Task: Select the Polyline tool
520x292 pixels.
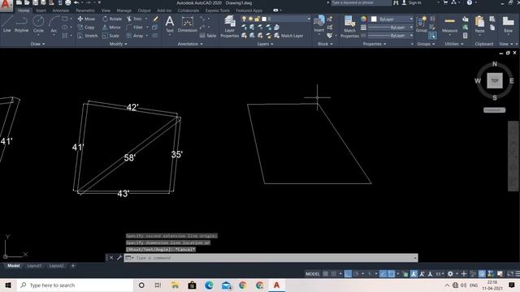Action: [x=21, y=24]
